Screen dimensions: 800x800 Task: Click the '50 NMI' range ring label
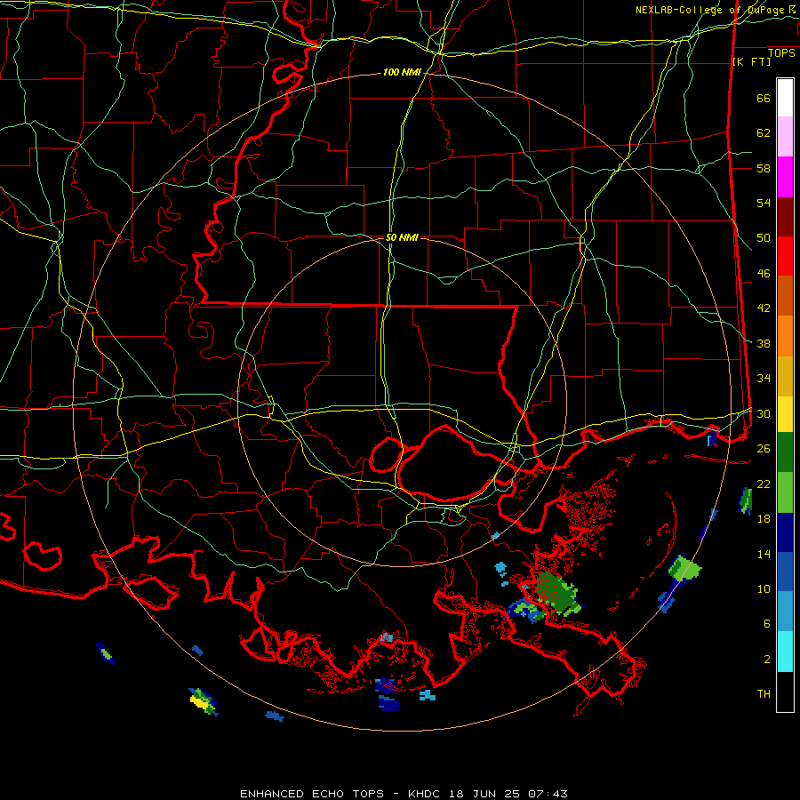402,237
